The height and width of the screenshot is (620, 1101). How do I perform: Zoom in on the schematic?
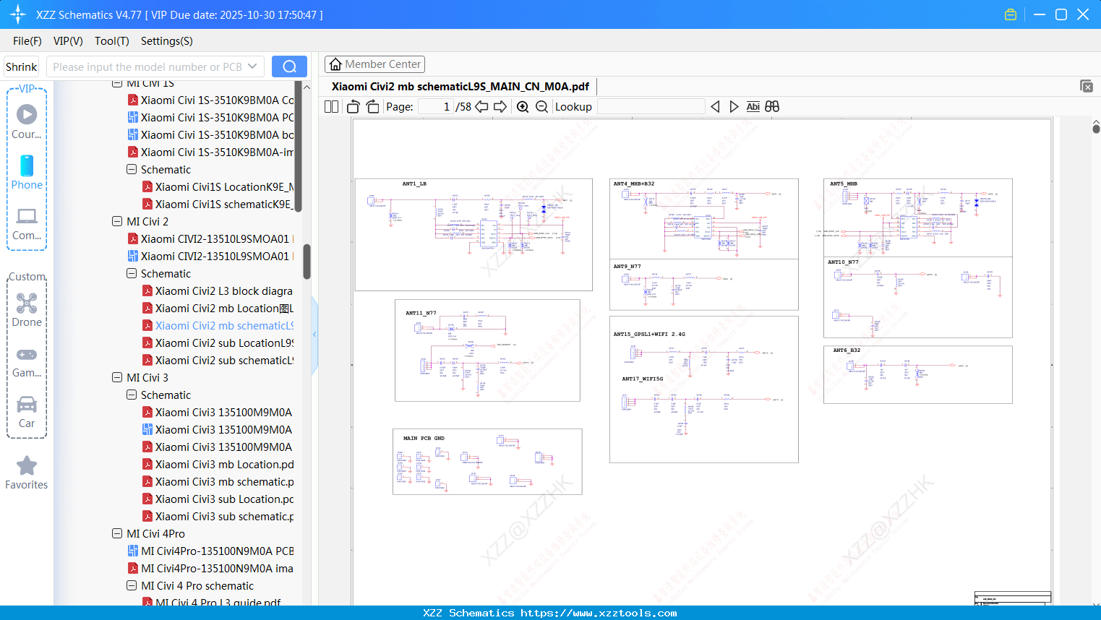523,106
